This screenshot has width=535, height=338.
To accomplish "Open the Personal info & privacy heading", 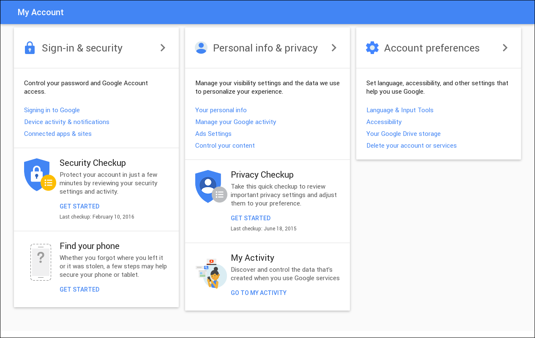I will (x=265, y=48).
